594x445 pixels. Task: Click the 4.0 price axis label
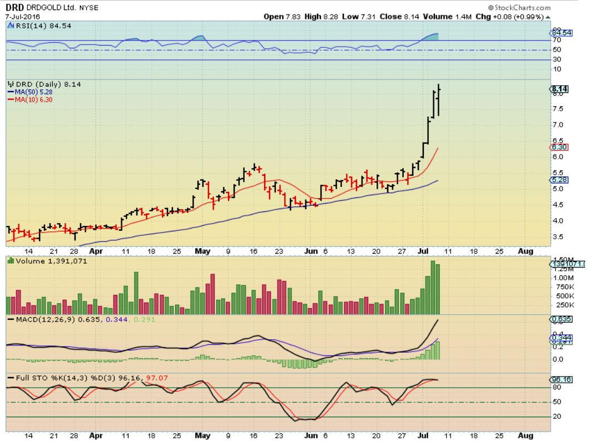click(558, 221)
